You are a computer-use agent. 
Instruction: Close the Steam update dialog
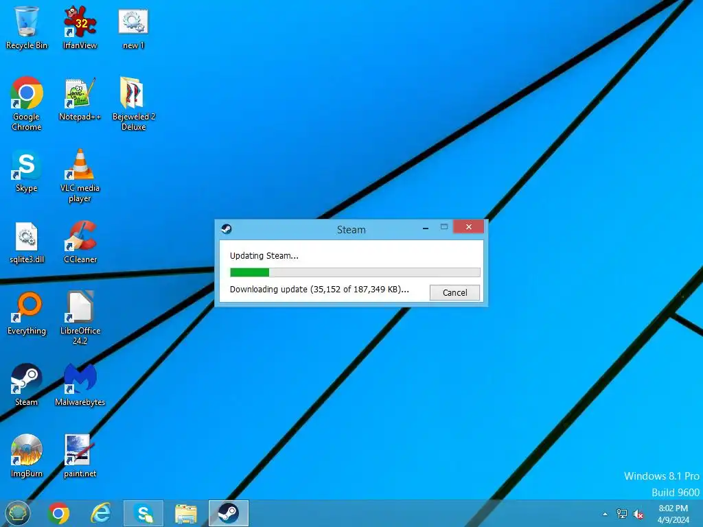point(468,226)
